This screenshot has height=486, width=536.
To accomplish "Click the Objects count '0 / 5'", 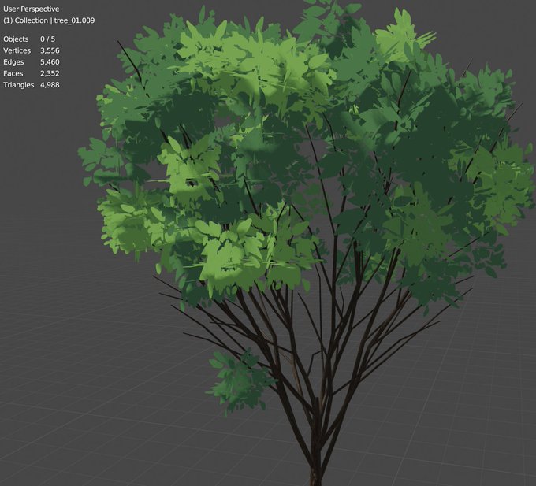I will click(x=47, y=39).
